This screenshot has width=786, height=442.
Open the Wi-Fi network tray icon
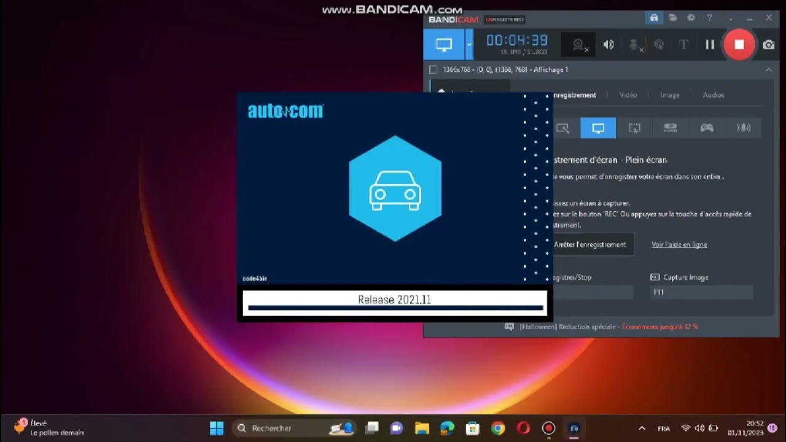coord(686,428)
